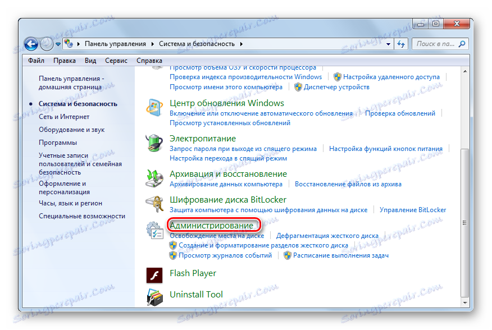The height and width of the screenshot is (330, 492).
Task: Click Архивирование данных компьютера link
Action: 226,184
